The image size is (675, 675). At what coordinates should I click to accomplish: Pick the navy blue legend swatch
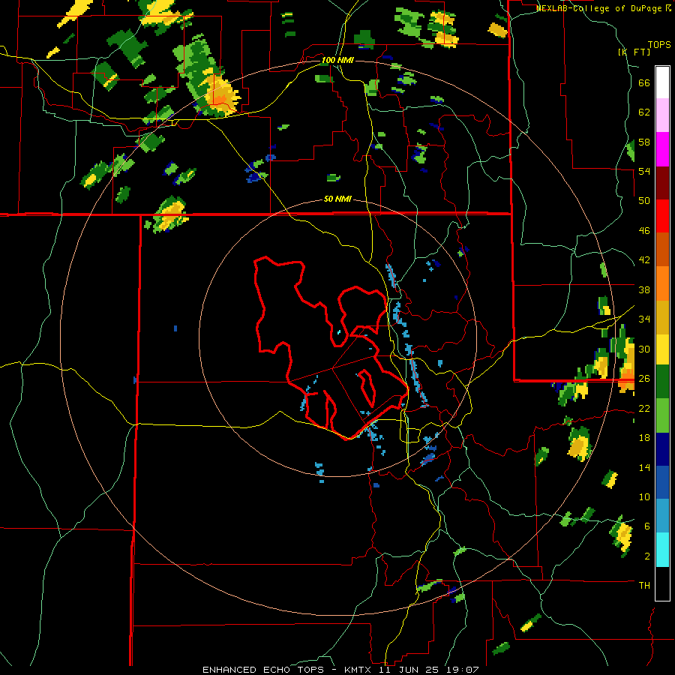point(662,449)
